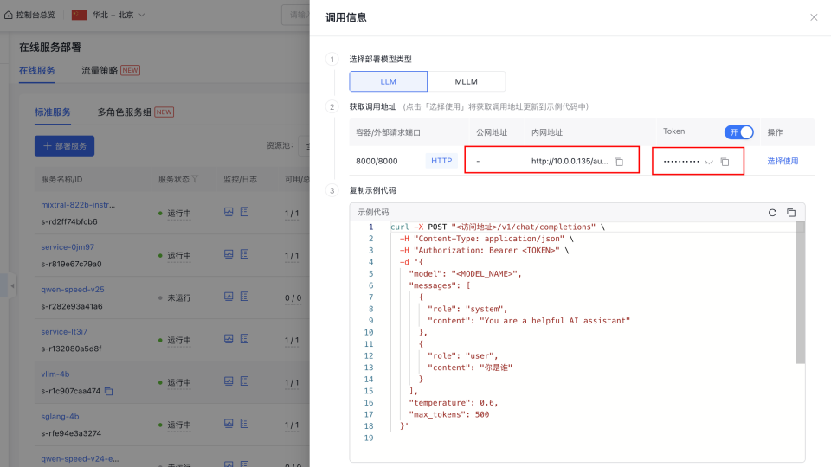Expand the 华北-北京 region dropdown
This screenshot has width=831, height=467.
tap(141, 15)
